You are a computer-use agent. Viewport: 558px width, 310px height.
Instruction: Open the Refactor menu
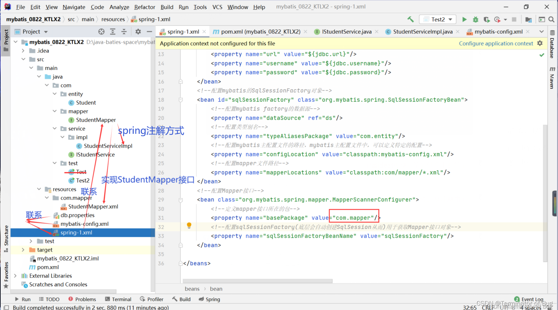145,7
